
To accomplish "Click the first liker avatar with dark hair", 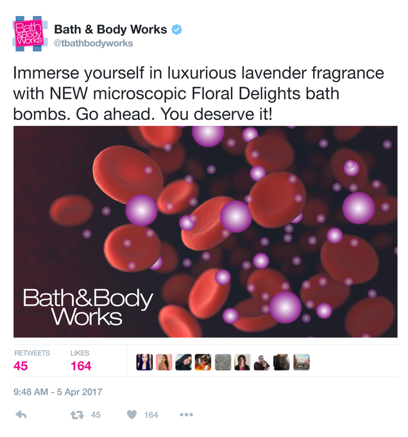I will click(x=144, y=362).
